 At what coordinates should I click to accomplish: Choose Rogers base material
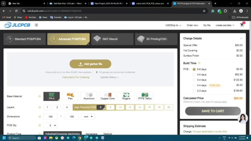[126, 96]
